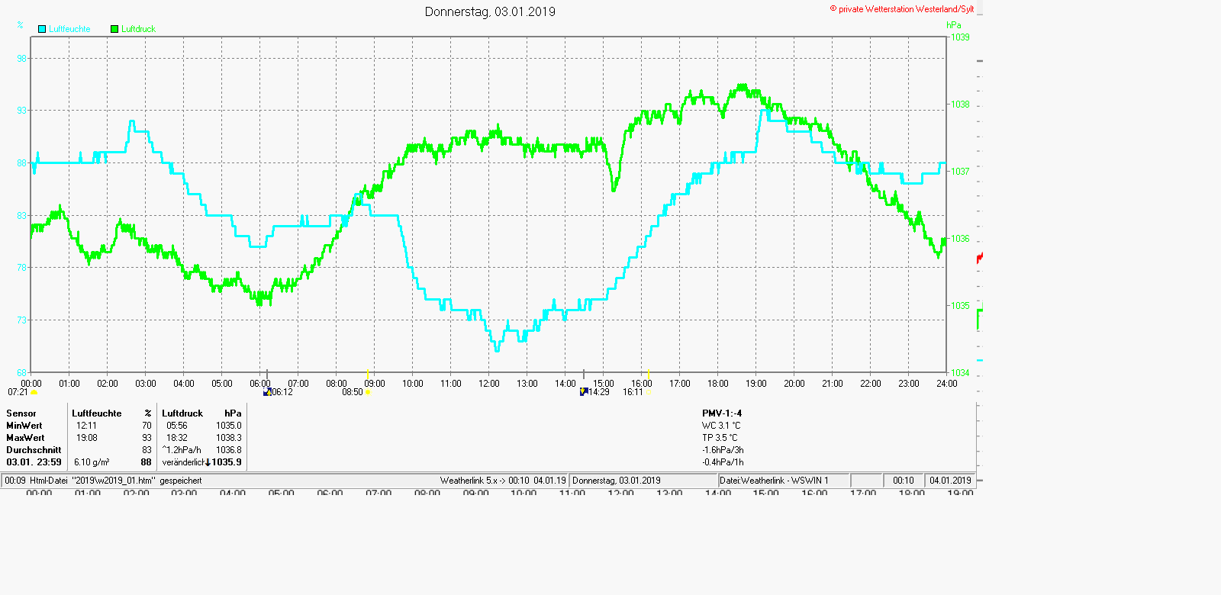Select the Luftdruck legend label

[138, 29]
